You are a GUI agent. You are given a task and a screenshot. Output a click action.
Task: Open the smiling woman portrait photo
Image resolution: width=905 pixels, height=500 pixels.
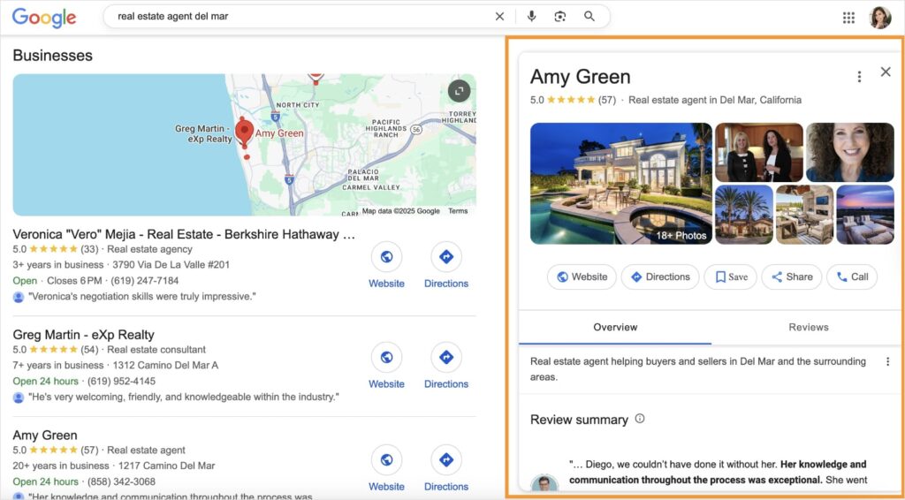coord(849,152)
